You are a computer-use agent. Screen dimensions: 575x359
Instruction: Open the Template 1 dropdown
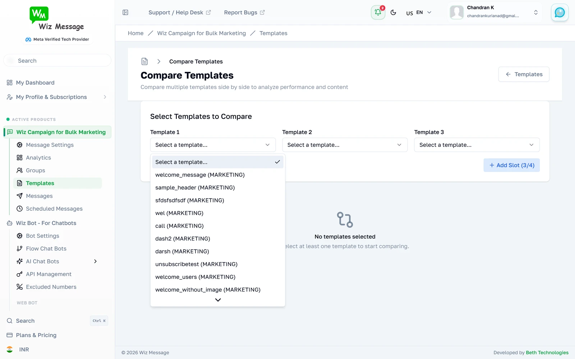pos(213,145)
